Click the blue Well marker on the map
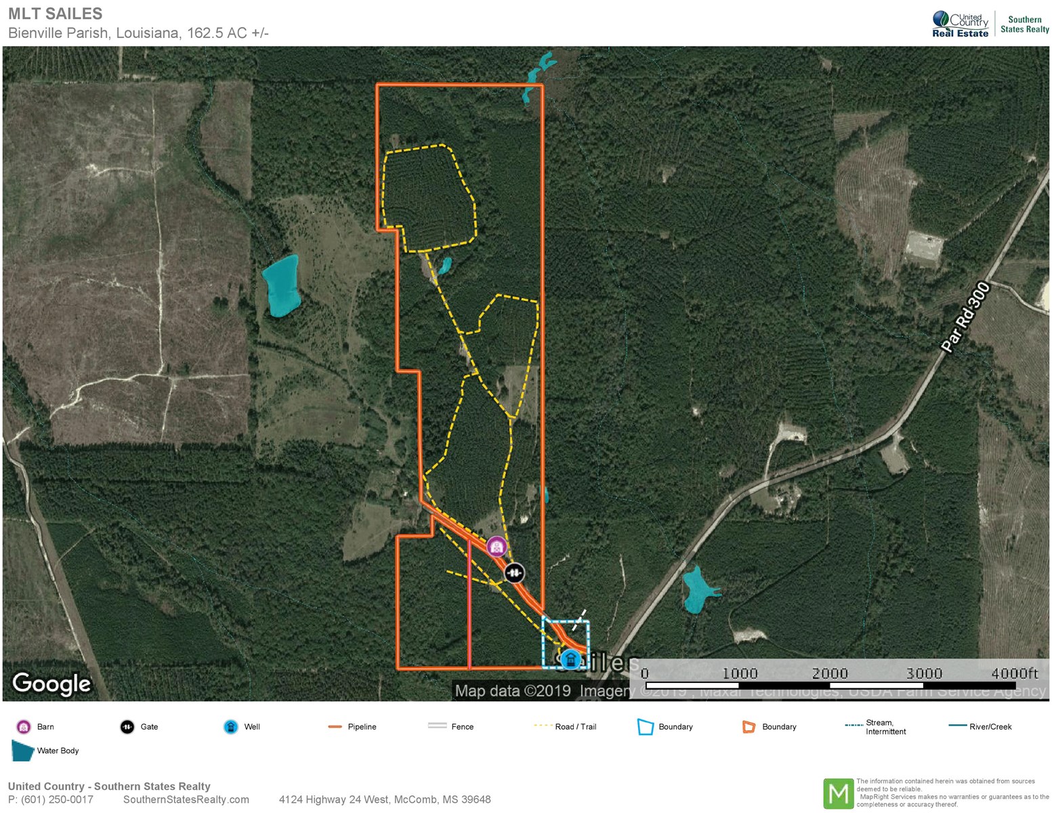The width and height of the screenshot is (1052, 813). pos(570,659)
